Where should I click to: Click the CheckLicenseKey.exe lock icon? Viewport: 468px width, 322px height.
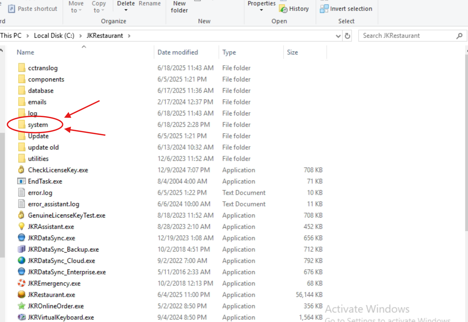[21, 170]
